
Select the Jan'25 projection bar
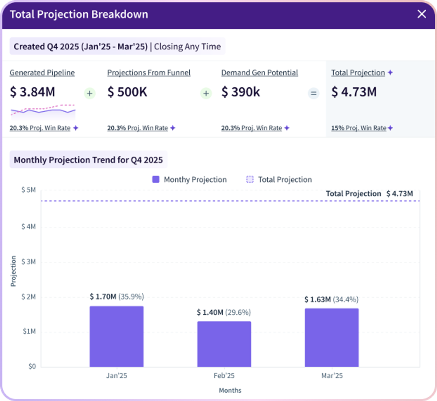116,336
